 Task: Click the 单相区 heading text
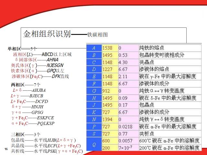tap(14, 49)
